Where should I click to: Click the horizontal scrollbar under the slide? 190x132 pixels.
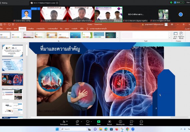coord(101,117)
